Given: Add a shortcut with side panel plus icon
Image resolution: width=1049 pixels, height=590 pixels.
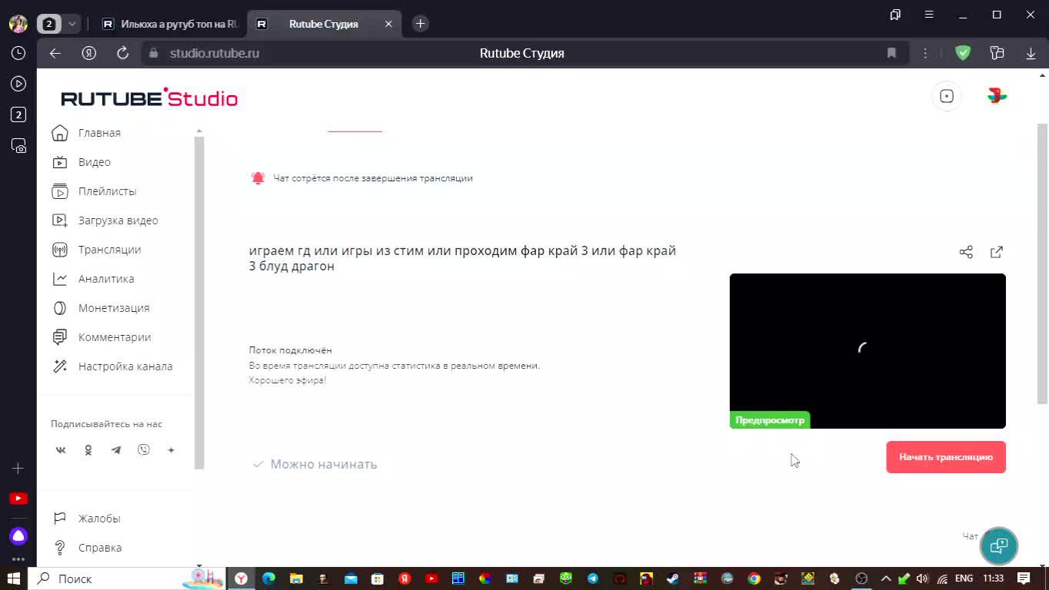Looking at the screenshot, I should click(18, 468).
